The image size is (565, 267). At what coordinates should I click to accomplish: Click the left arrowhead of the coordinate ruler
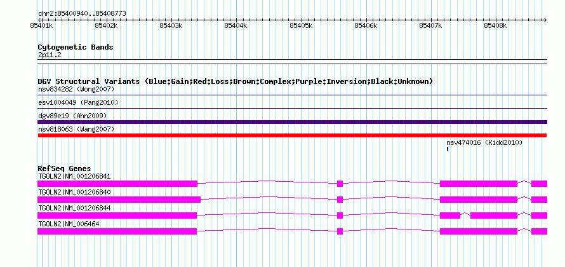pyautogui.click(x=40, y=20)
